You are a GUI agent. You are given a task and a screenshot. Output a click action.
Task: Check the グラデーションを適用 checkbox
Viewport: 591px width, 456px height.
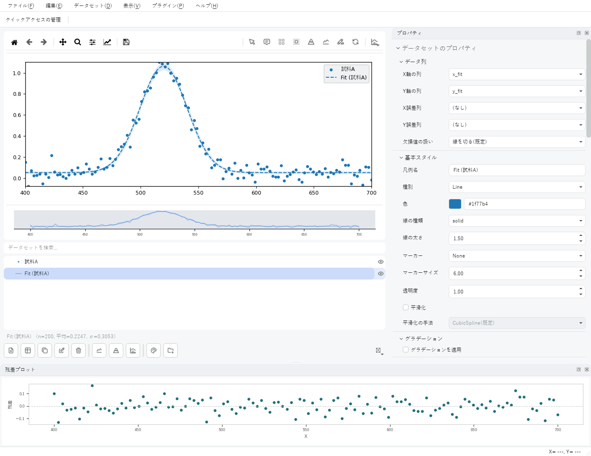[x=406, y=350]
